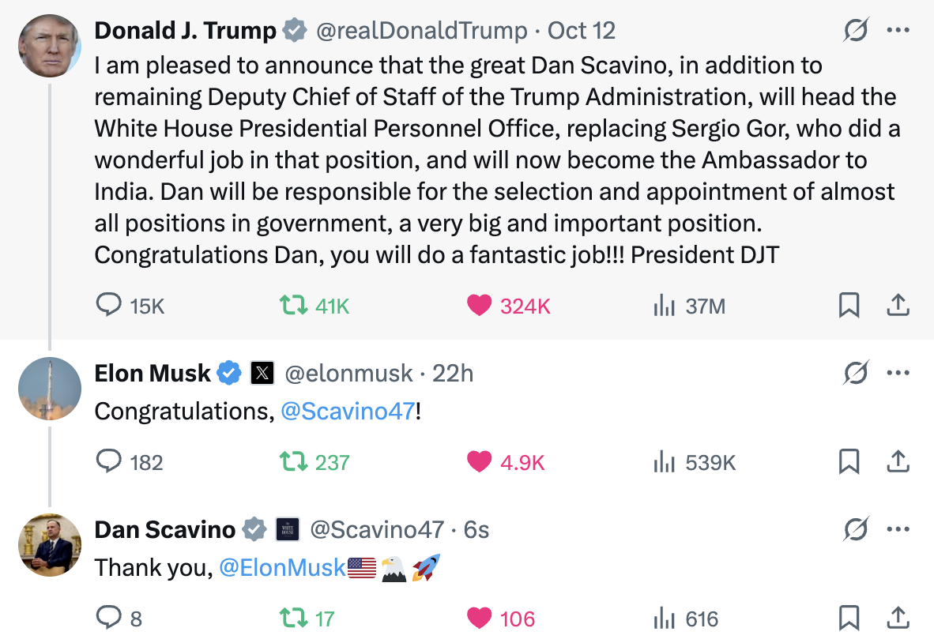Screen dimensions: 934x643
Task: Open more options on Dan Scavino's reply
Action: click(898, 529)
